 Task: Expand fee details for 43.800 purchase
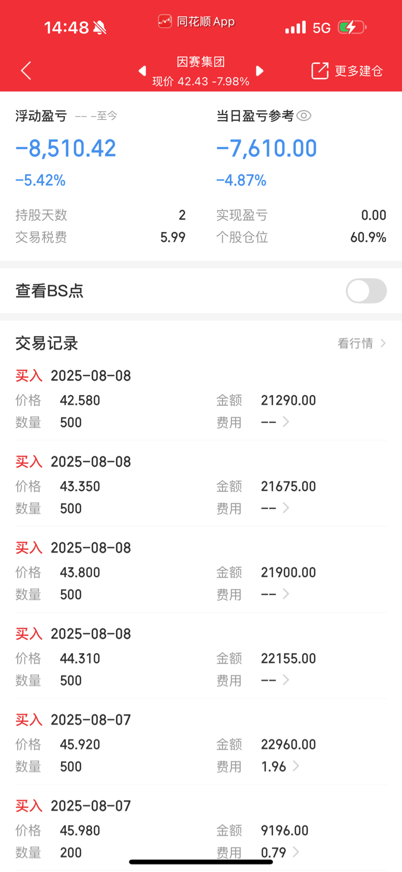coord(286,593)
